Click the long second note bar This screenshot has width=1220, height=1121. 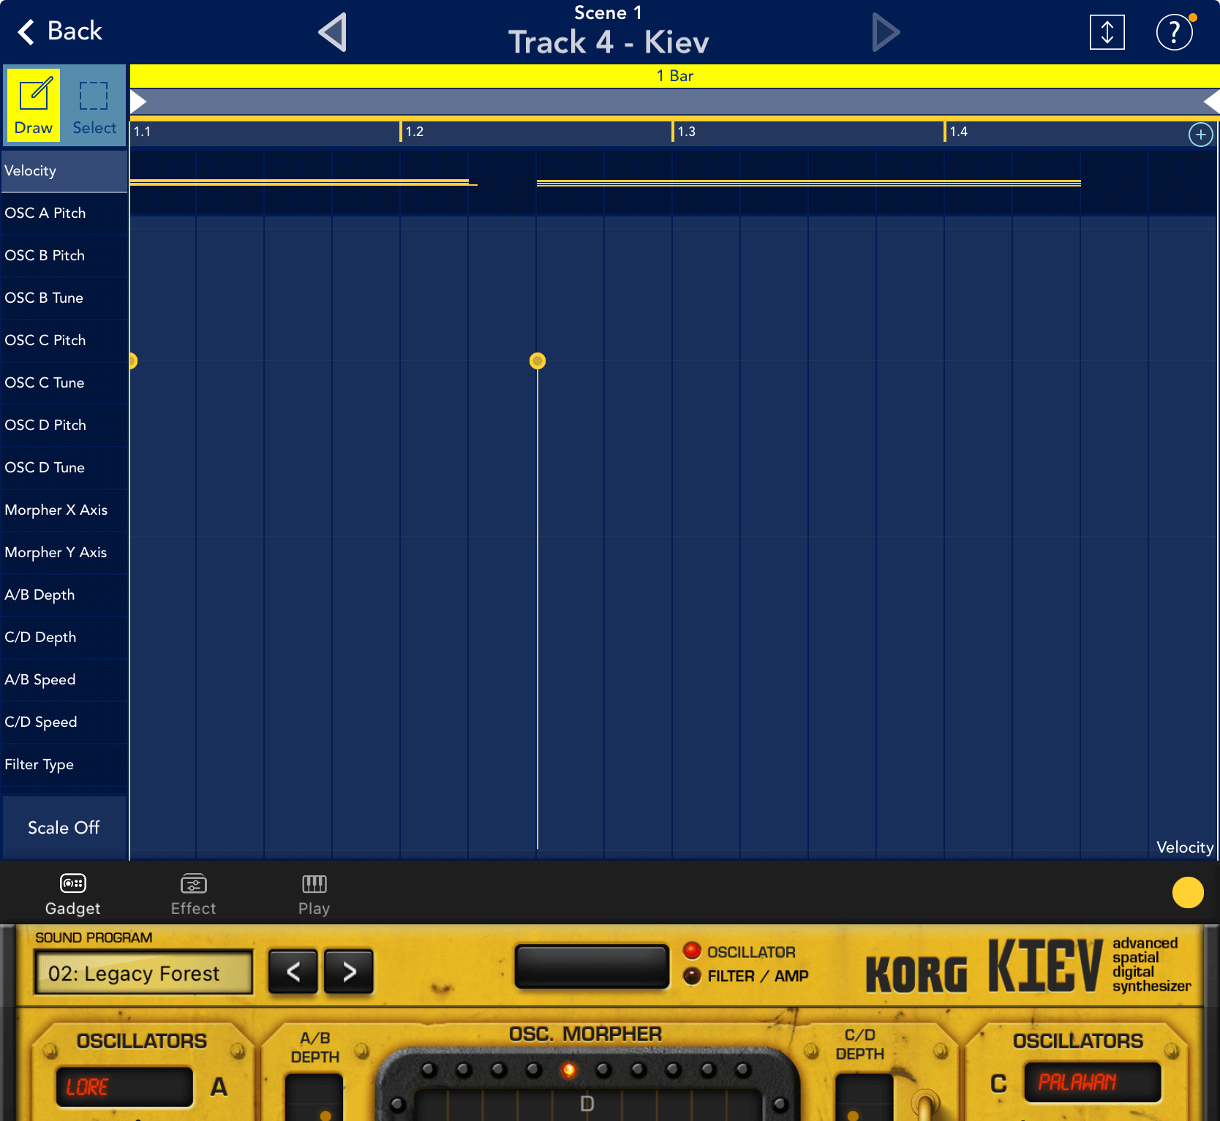click(808, 183)
